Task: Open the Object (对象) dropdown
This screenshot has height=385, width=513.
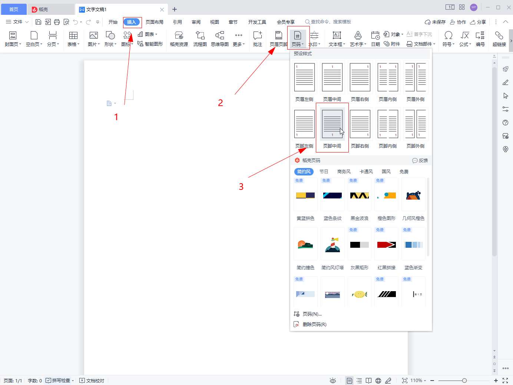Action: pyautogui.click(x=394, y=34)
